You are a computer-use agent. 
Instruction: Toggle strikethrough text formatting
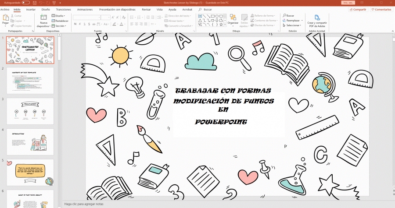pyautogui.click(x=94, y=24)
